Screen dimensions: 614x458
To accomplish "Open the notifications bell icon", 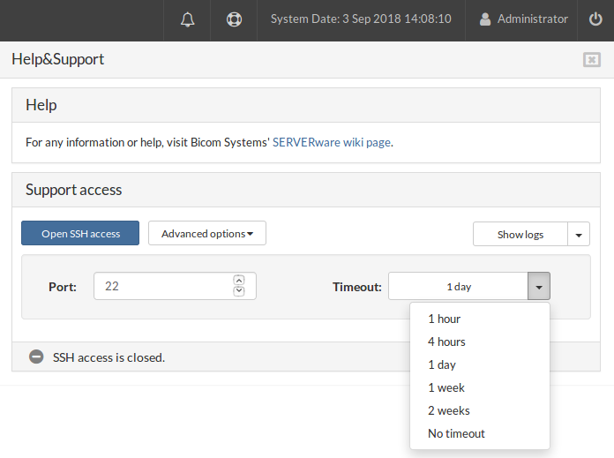I will pyautogui.click(x=187, y=19).
